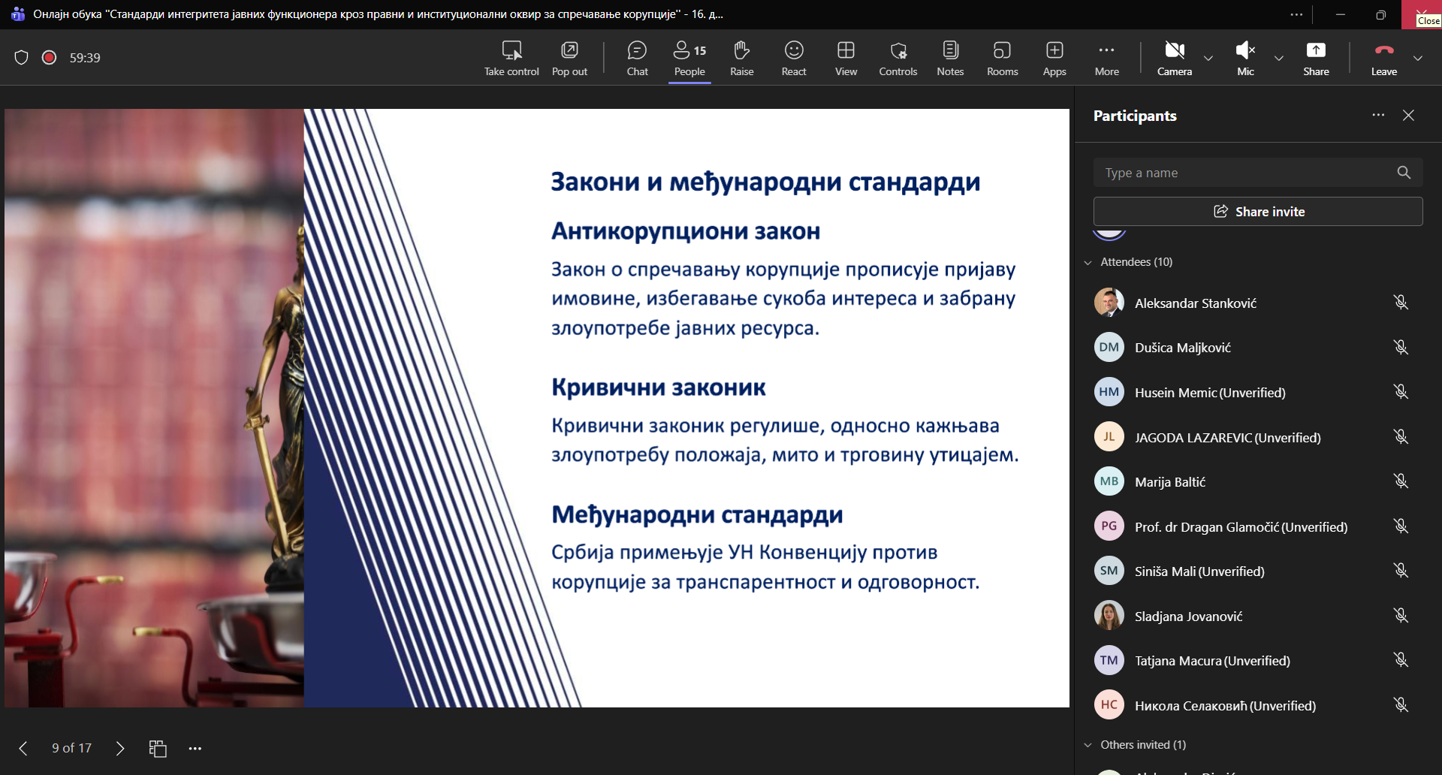Leave the meeting
The width and height of the screenshot is (1442, 775).
(1383, 58)
